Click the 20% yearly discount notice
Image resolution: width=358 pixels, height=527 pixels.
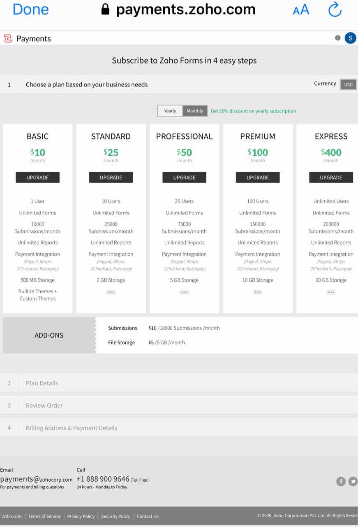(253, 111)
